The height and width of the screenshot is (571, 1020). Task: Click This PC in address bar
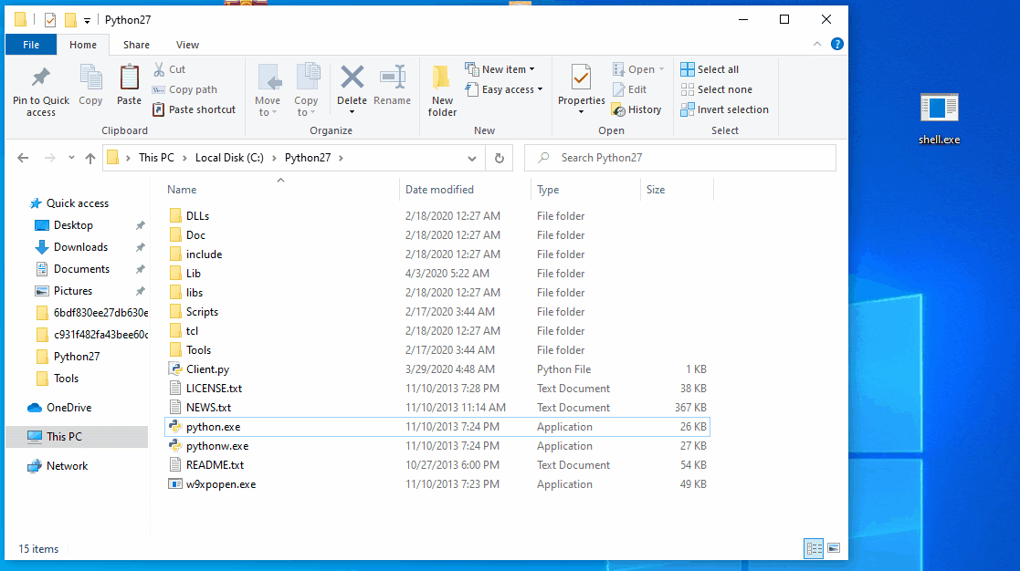tap(156, 158)
